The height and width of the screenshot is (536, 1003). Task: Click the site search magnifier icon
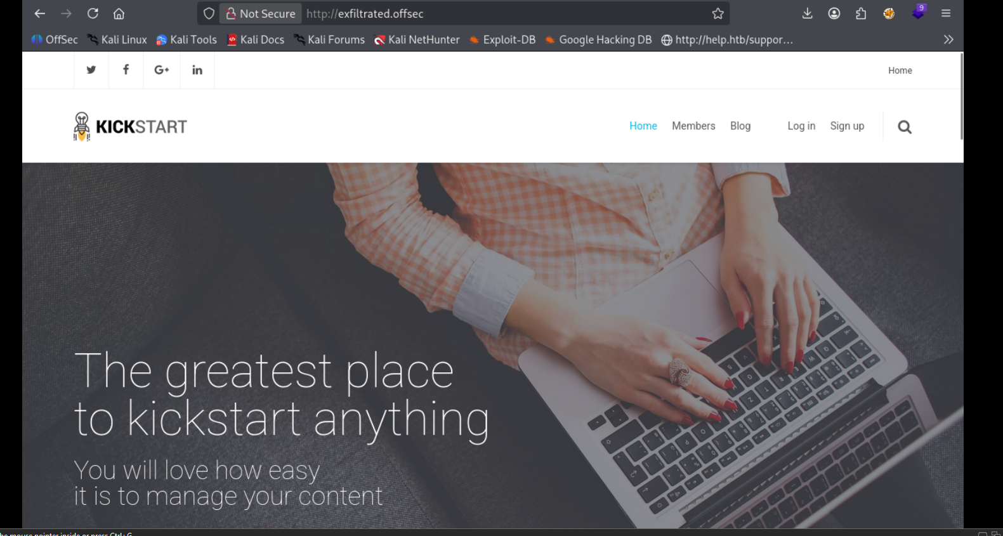point(905,127)
